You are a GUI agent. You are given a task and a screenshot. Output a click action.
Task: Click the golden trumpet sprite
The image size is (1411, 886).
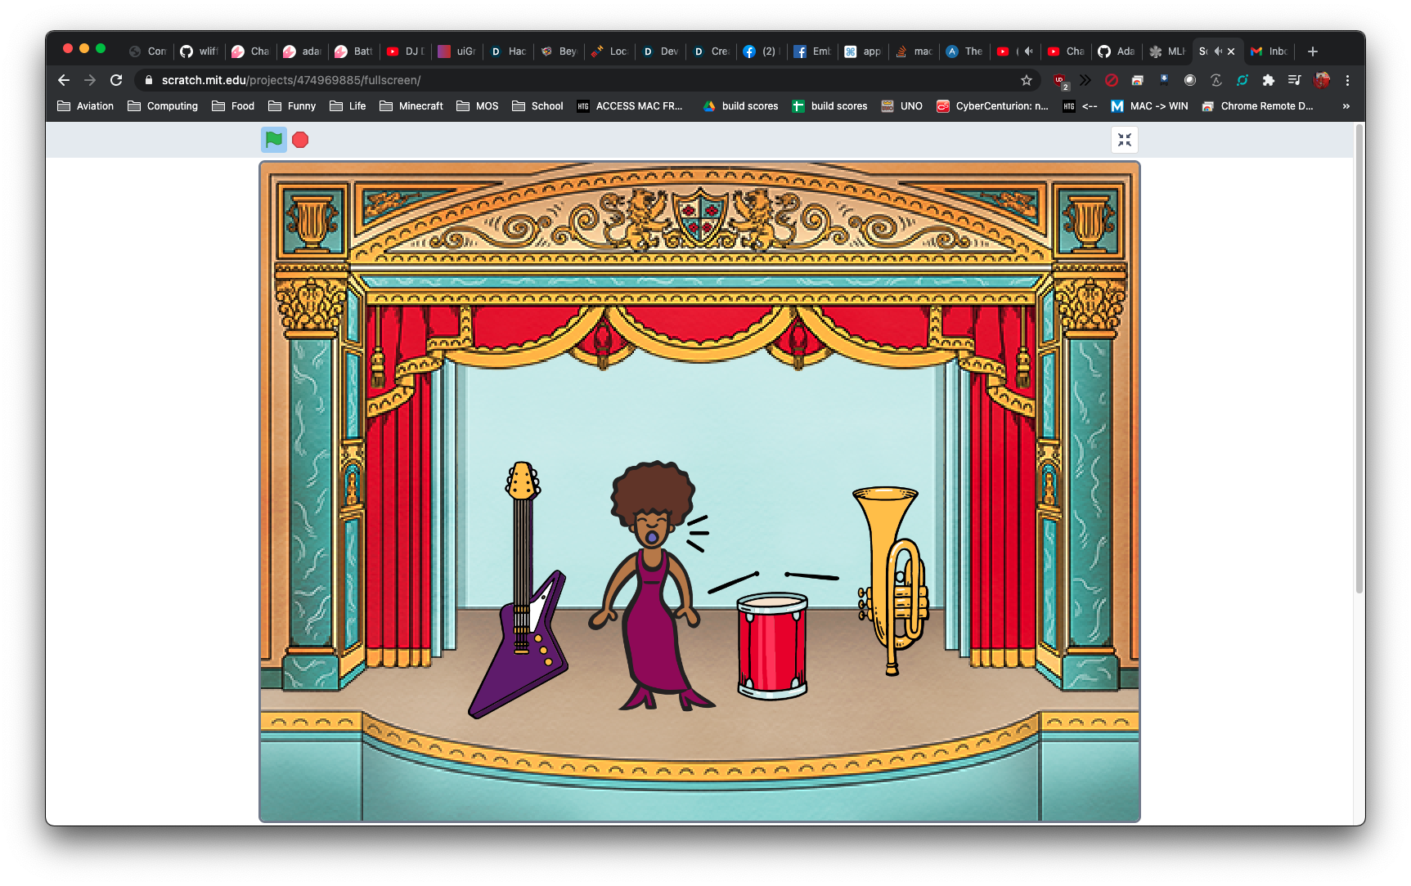click(x=892, y=580)
